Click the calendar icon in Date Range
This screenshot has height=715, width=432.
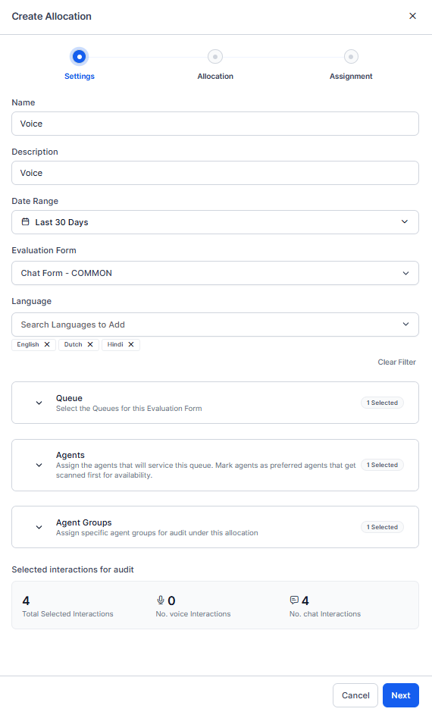(26, 222)
